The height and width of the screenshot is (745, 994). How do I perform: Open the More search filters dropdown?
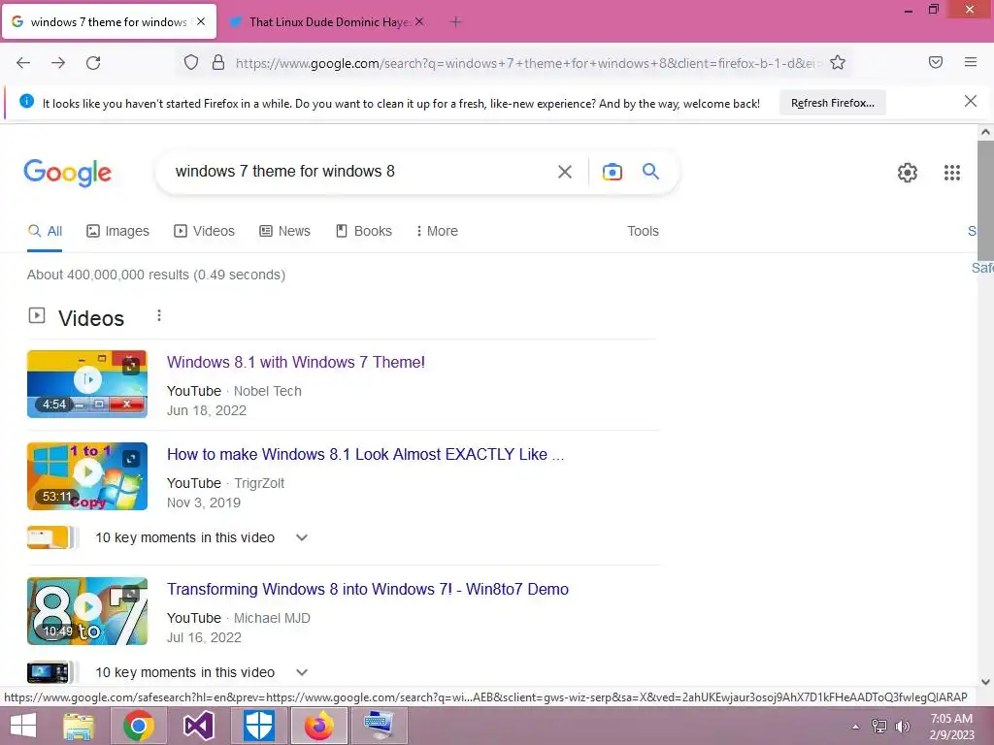click(437, 231)
